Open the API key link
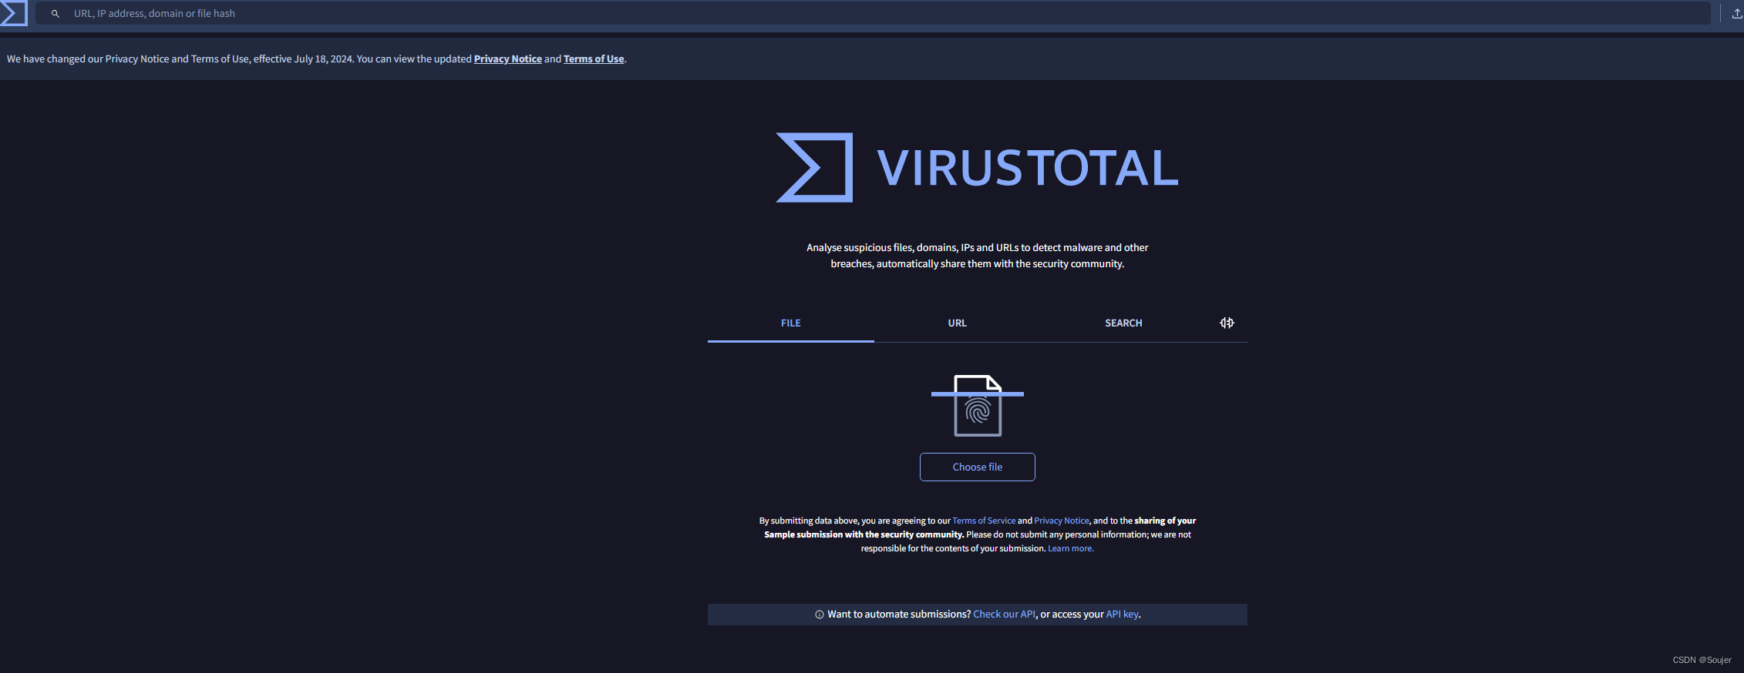The image size is (1744, 673). (x=1122, y=614)
